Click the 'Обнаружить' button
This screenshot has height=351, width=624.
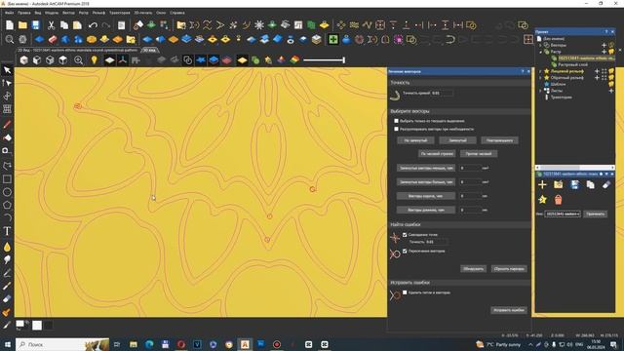click(473, 269)
